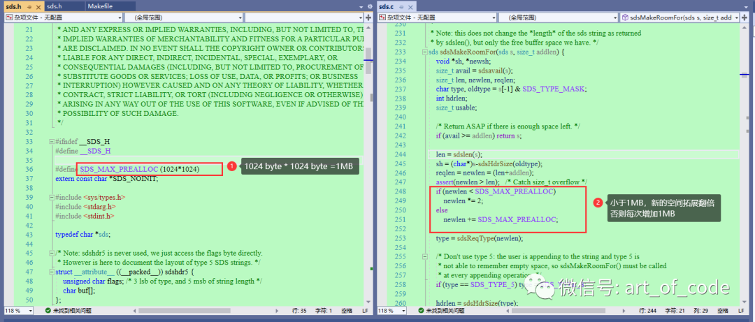Screen dimensions: 755x322
Task: Collapse the sdsMakeRoomFor function block
Action: [424, 52]
